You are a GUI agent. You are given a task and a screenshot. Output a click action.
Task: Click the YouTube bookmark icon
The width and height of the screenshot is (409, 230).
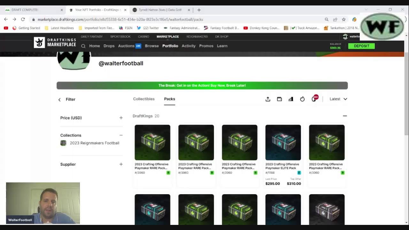[6, 28]
